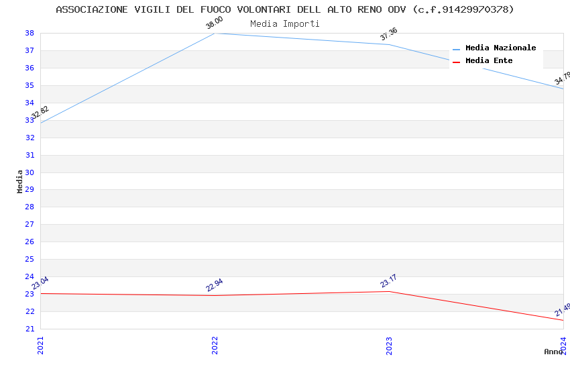Click the y-axis value 28

[30, 207]
